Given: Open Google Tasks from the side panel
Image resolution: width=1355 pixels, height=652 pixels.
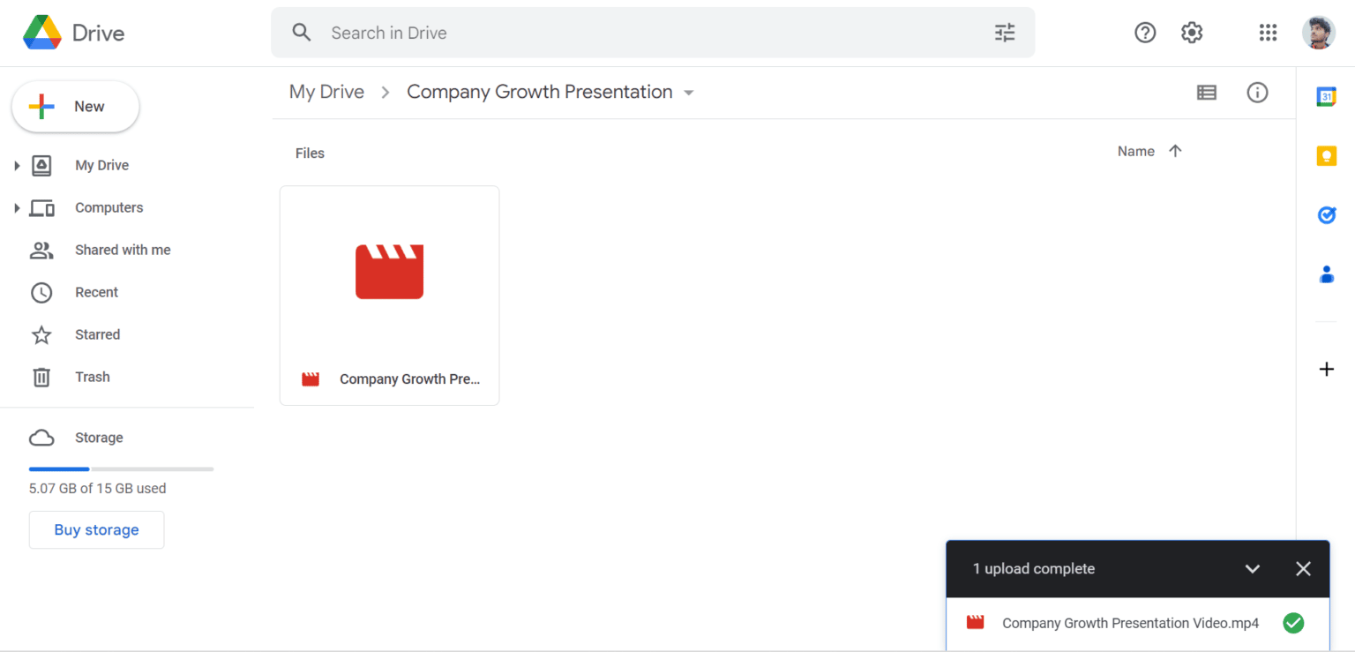Looking at the screenshot, I should click(1327, 214).
